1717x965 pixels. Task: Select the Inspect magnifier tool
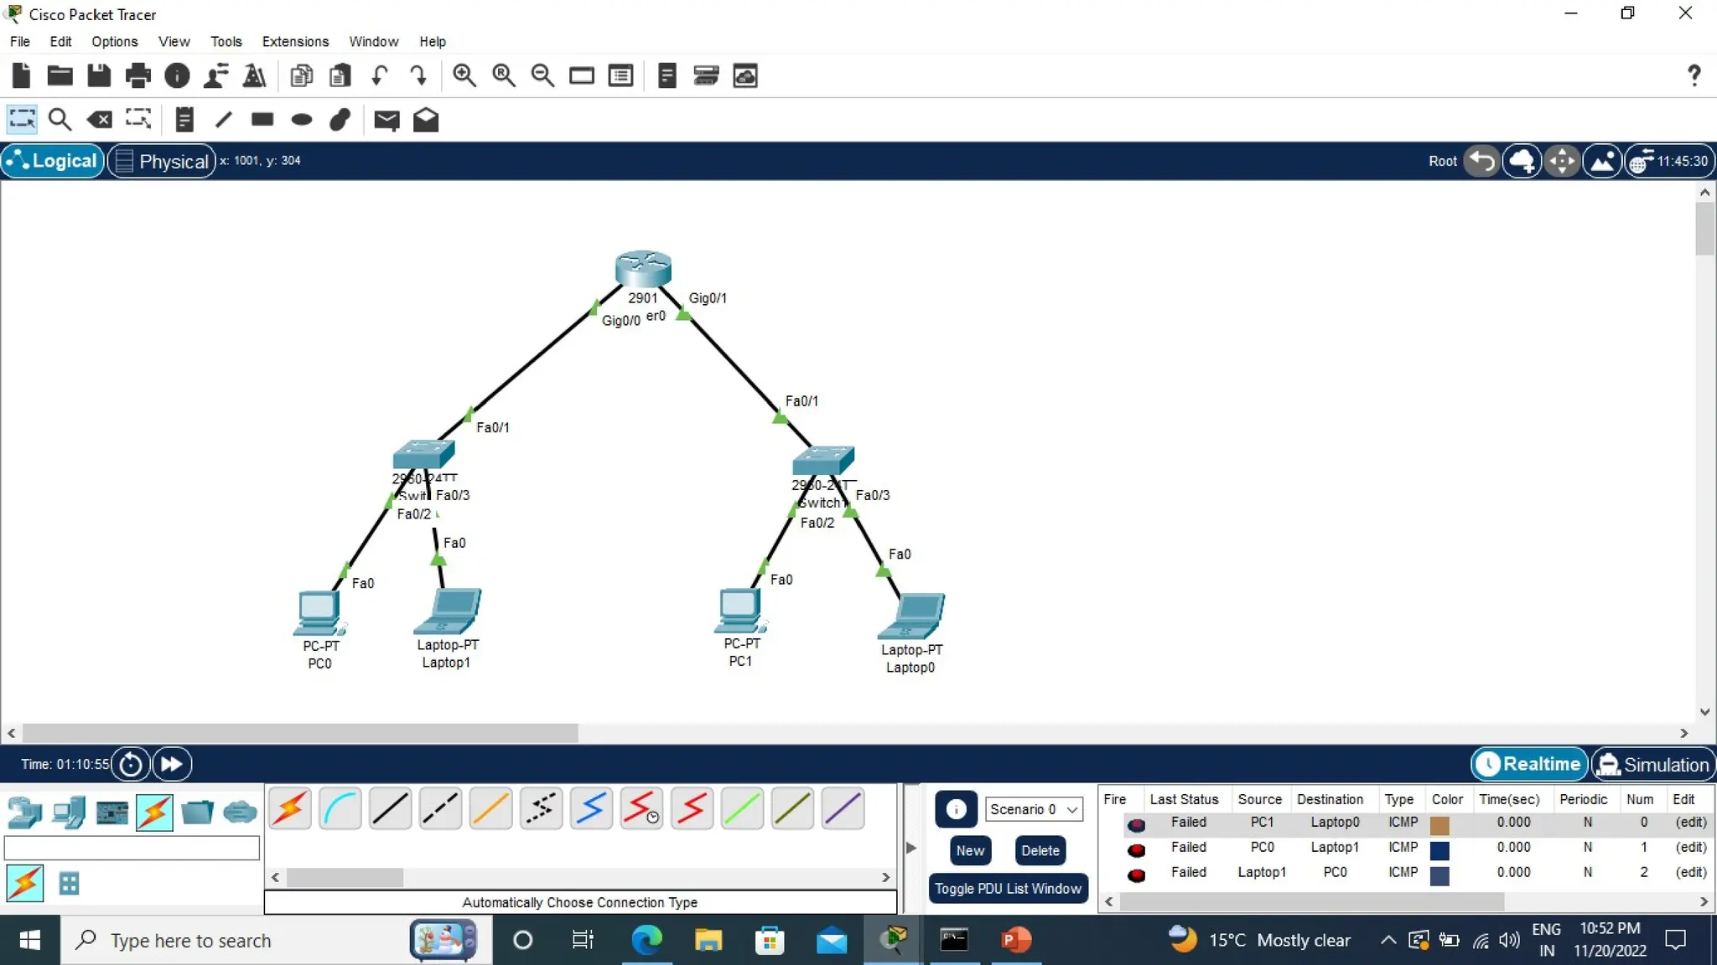coord(60,120)
